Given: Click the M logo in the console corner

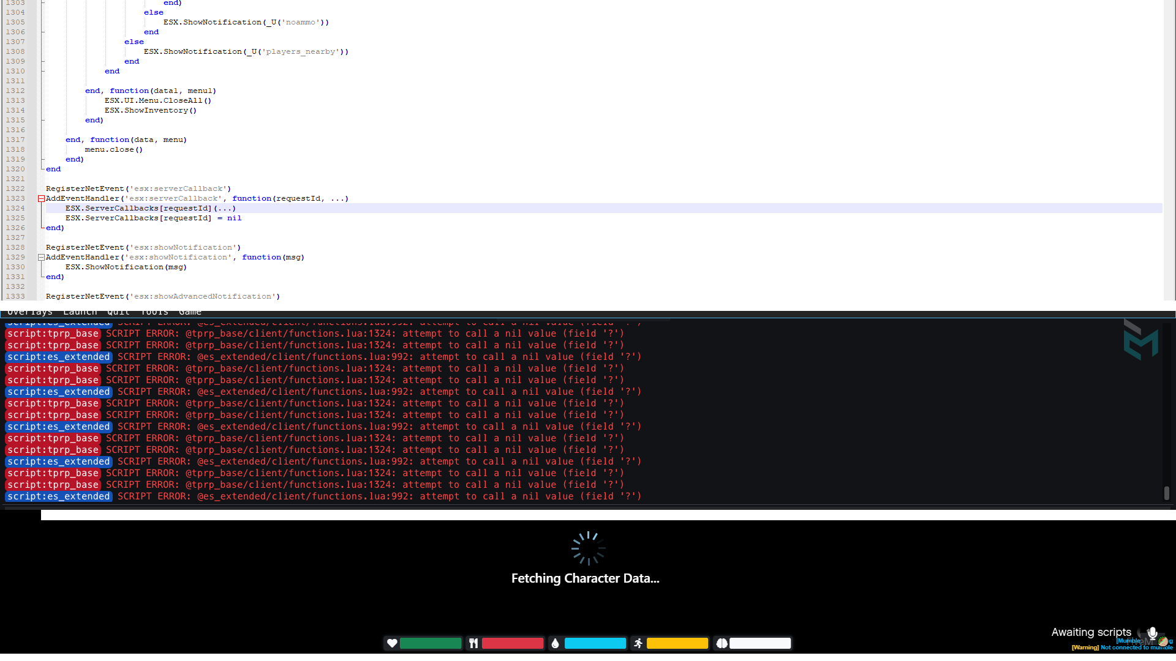Looking at the screenshot, I should point(1141,340).
